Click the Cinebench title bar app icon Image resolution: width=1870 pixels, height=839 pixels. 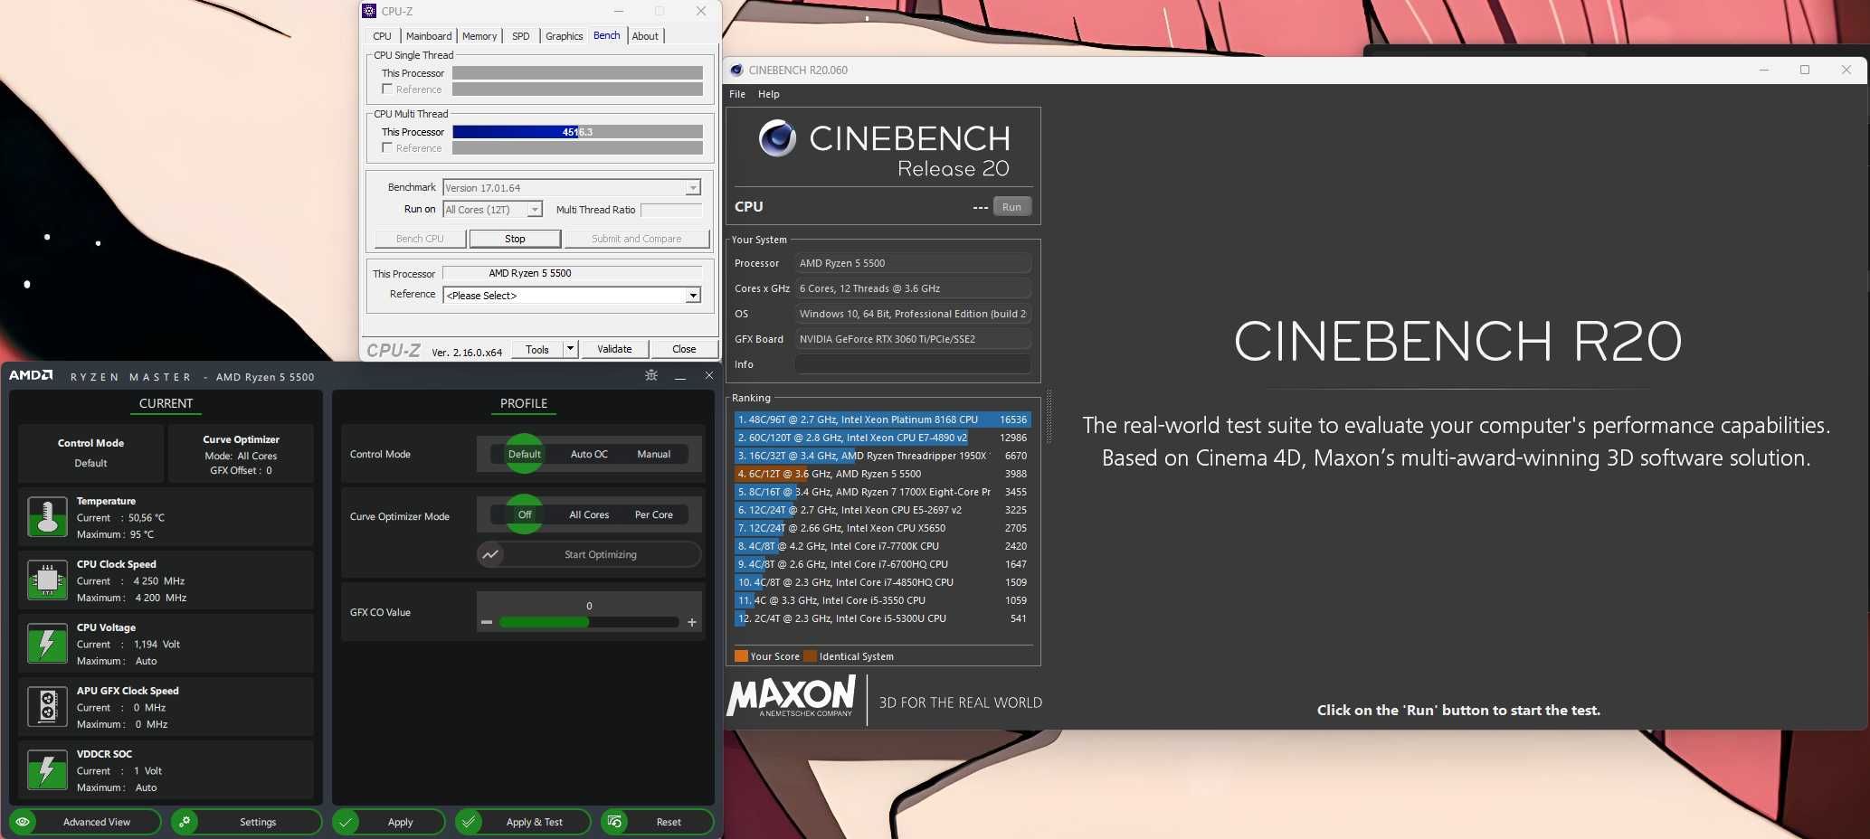tap(736, 70)
